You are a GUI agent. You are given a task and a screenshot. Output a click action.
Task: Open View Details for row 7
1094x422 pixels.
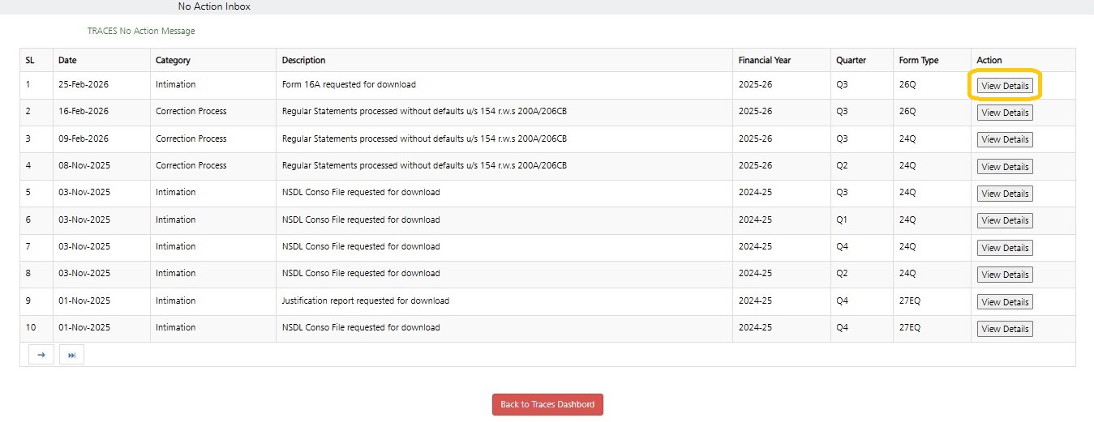pos(1005,248)
